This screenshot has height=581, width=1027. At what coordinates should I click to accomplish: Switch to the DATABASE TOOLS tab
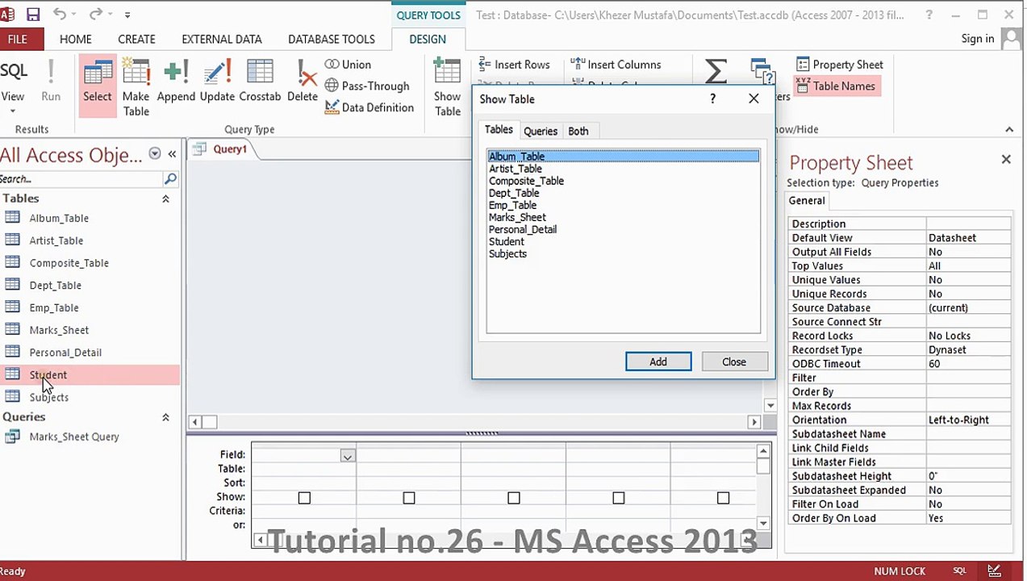tap(332, 39)
